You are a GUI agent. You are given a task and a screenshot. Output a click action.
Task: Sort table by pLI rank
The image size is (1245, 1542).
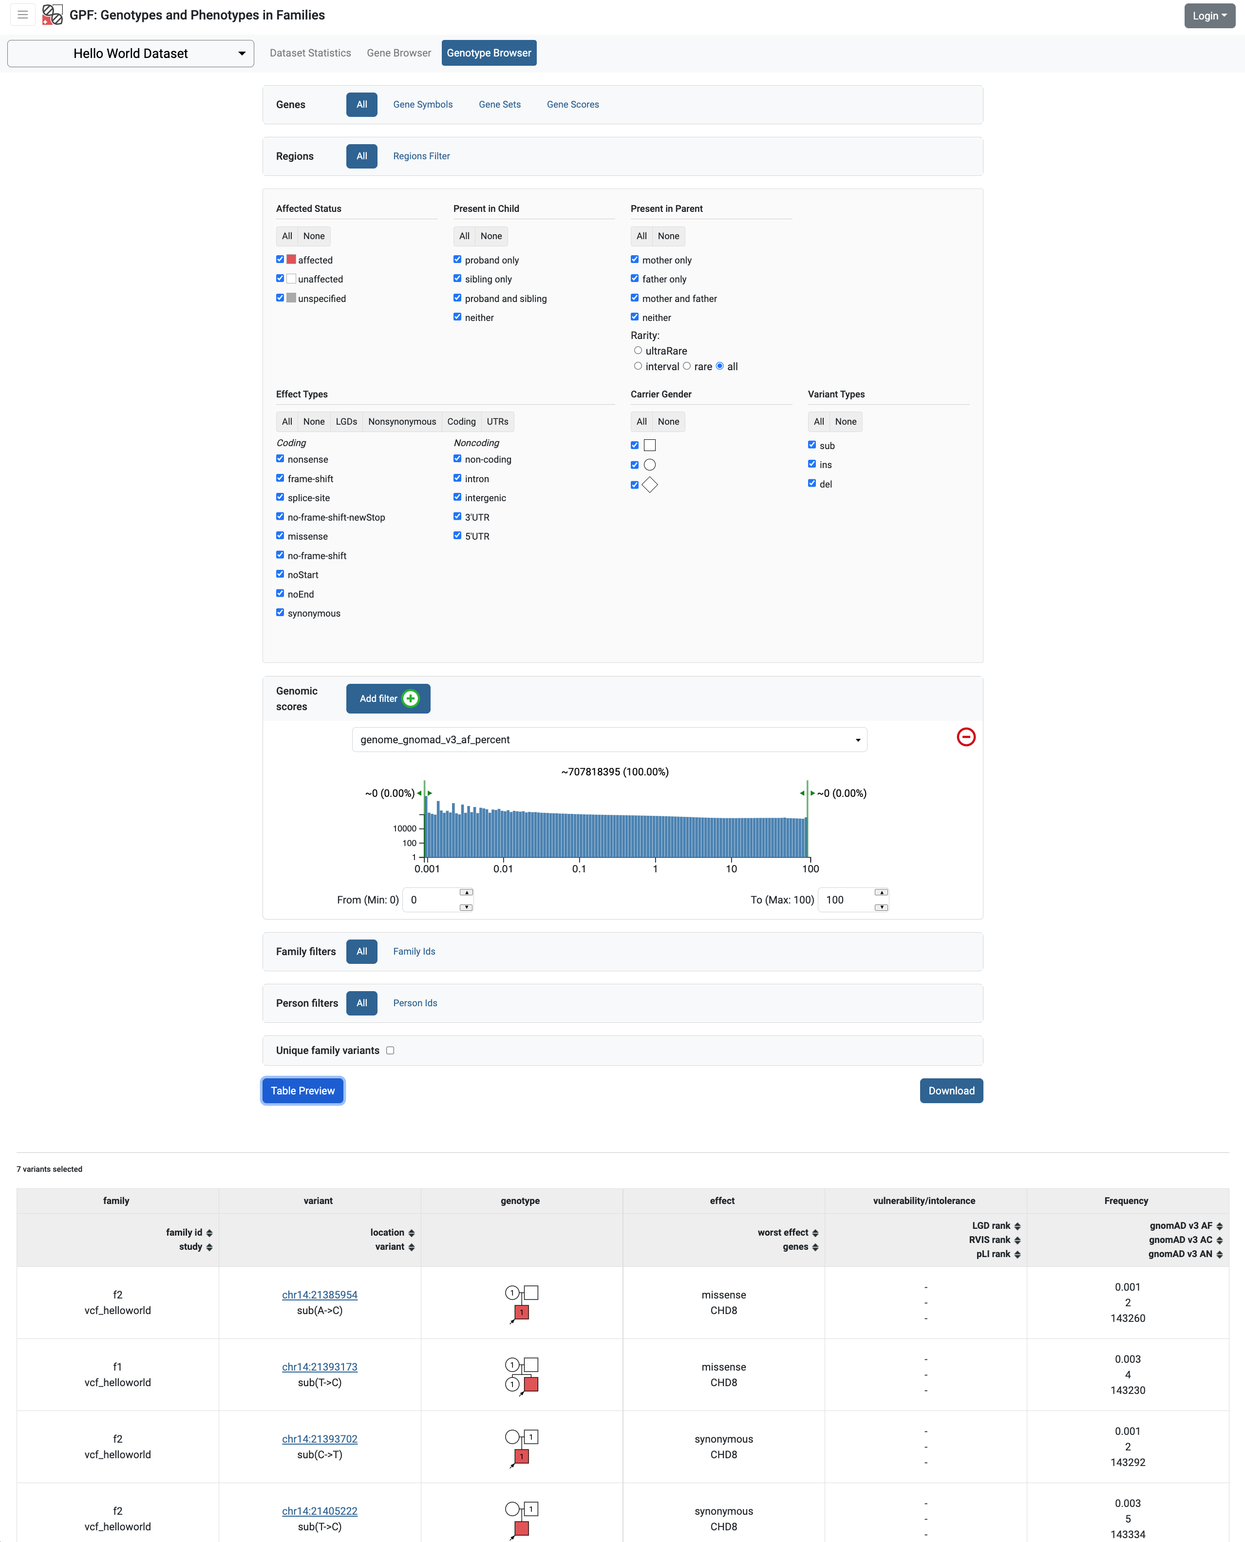pyautogui.click(x=1017, y=1255)
